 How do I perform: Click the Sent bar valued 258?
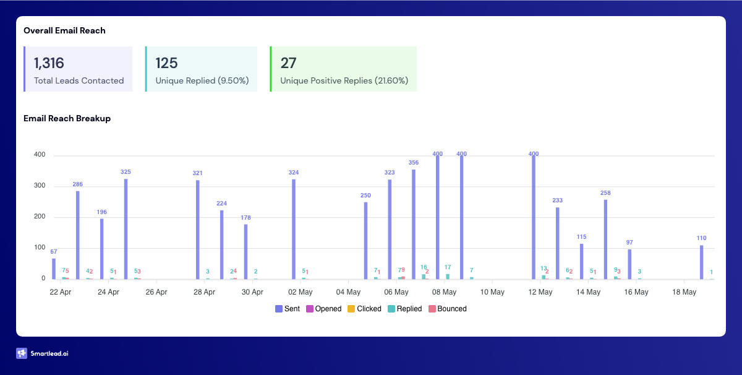tap(605, 239)
